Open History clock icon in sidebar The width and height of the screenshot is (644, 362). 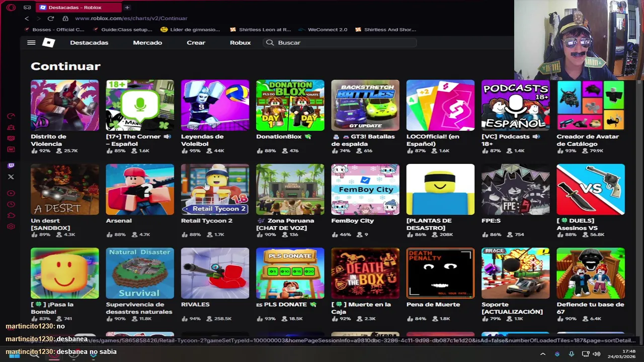pyautogui.click(x=11, y=204)
